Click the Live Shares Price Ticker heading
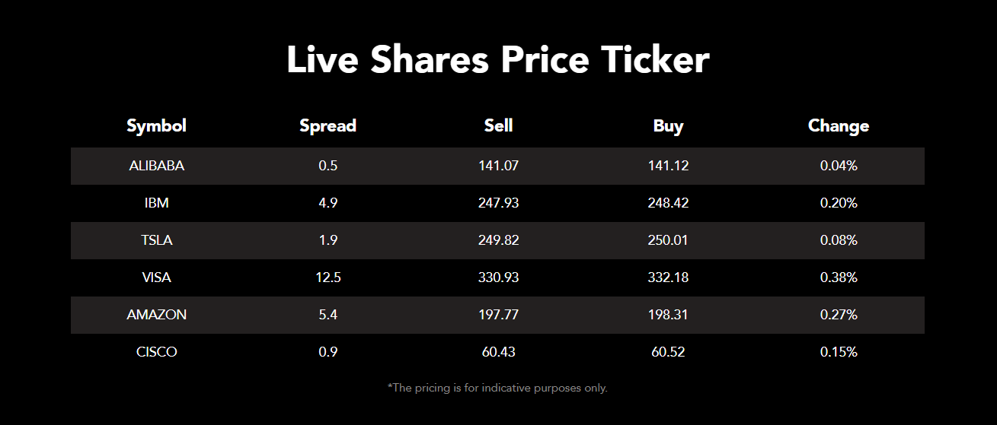Screen dimensions: 997x425 (x=498, y=60)
